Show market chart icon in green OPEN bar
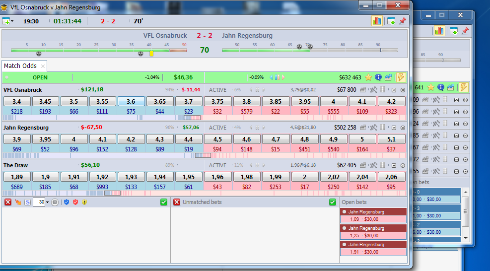This screenshot has height=271, width=490. click(x=388, y=77)
